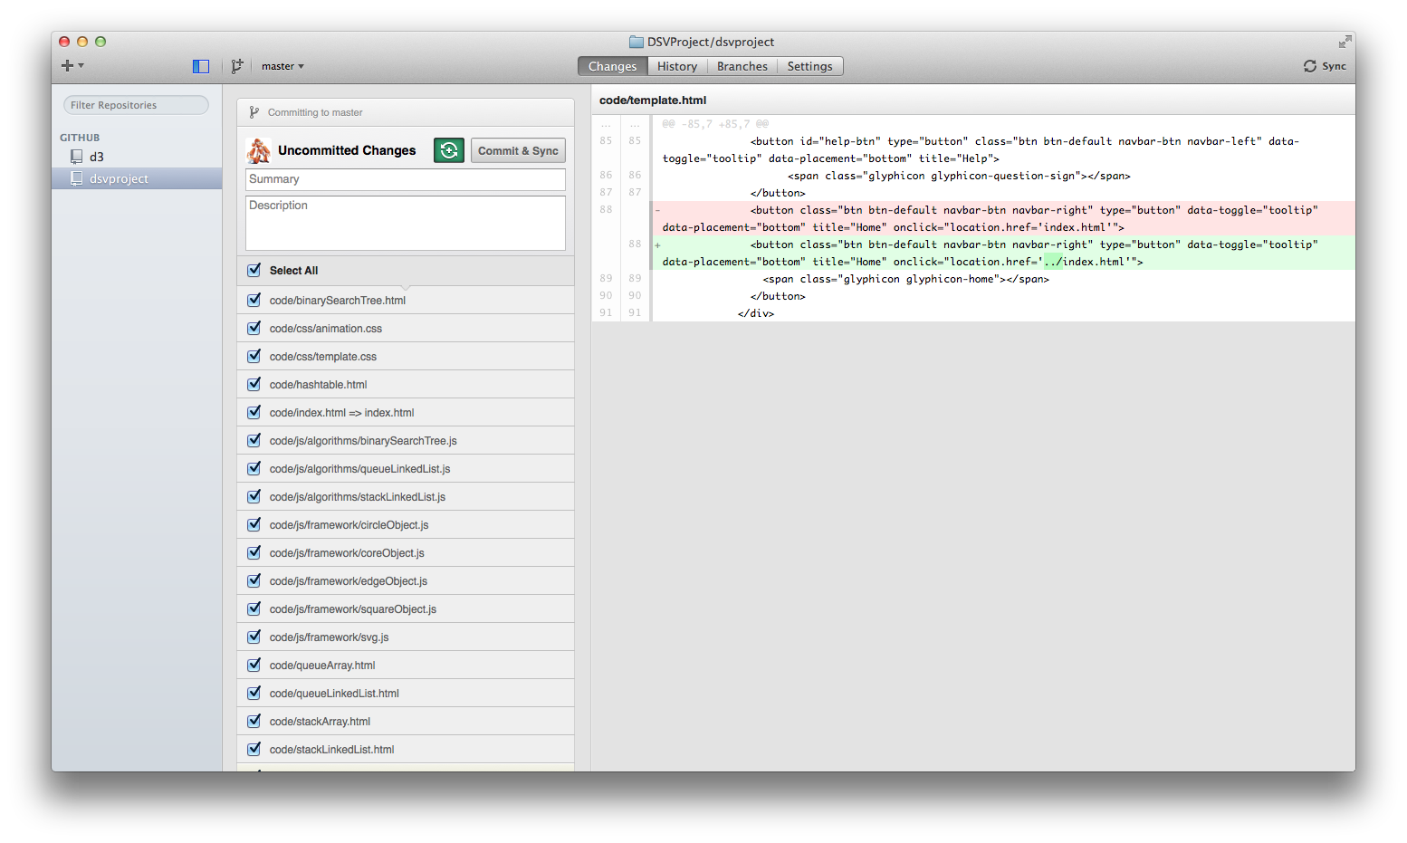The height and width of the screenshot is (843, 1407).
Task: Uncheck code/js/framework/svg.js checkbox
Action: [254, 637]
